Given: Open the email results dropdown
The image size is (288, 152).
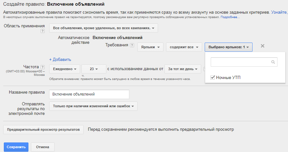Looking at the screenshot, I should click(93, 106).
